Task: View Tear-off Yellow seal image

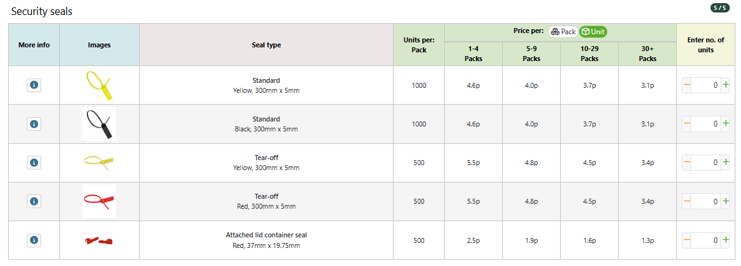Action: 99,161
